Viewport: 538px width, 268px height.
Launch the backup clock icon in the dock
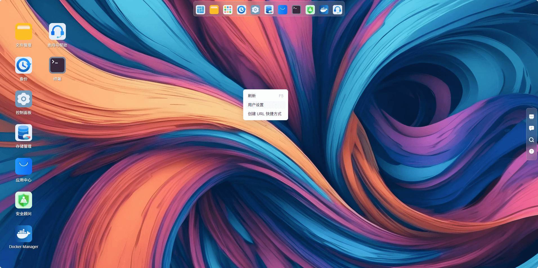[x=241, y=10]
